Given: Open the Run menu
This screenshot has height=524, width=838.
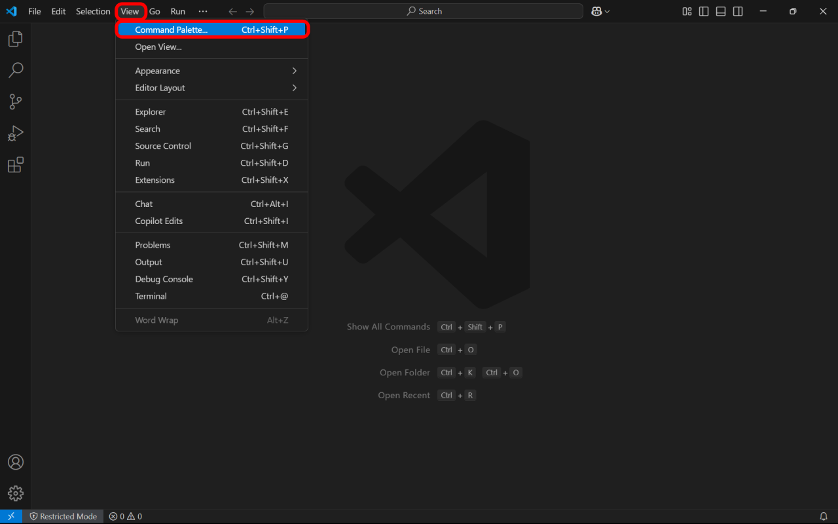Looking at the screenshot, I should click(177, 11).
